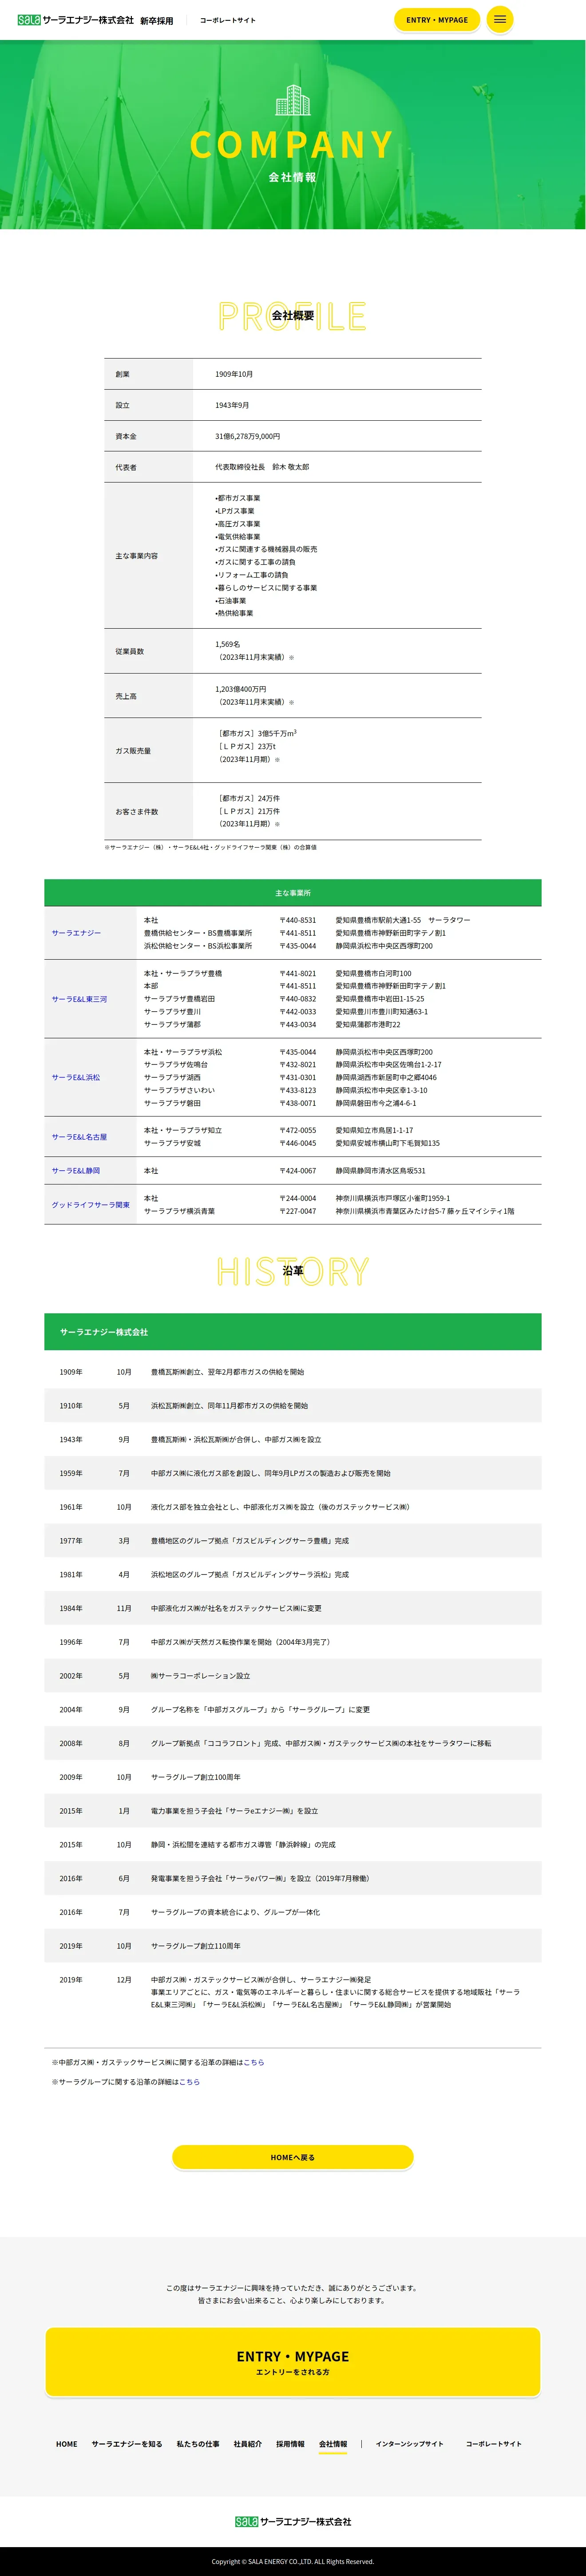Viewport: 586px width, 2576px height.
Task: Click 代表取締役社長 鈴木 敬太郎 text
Action: click(x=262, y=467)
